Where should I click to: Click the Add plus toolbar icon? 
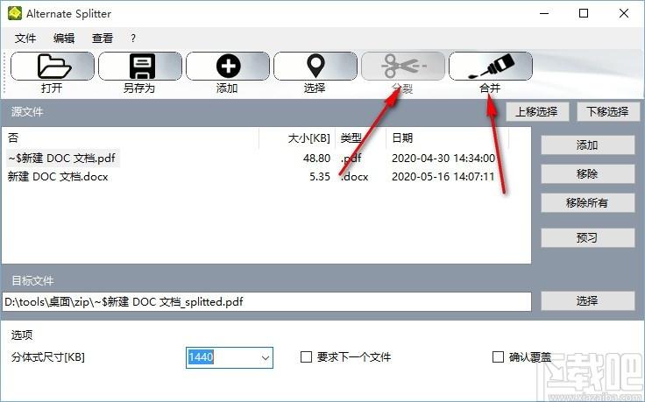click(227, 66)
